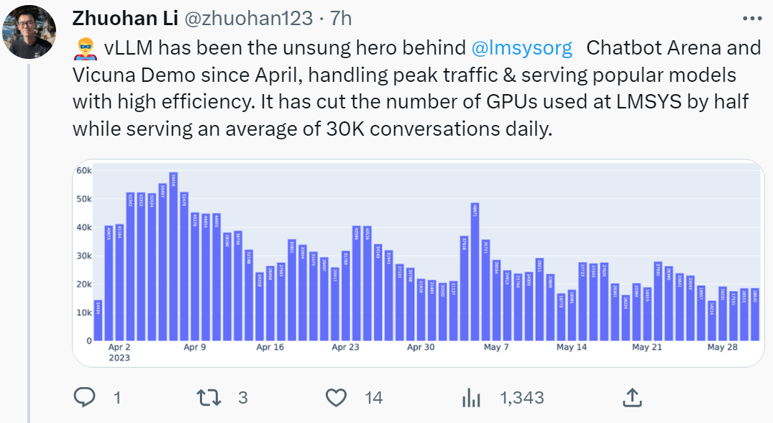Image resolution: width=773 pixels, height=423 pixels.
Task: Retweet this post using the retweet icon
Action: [209, 397]
